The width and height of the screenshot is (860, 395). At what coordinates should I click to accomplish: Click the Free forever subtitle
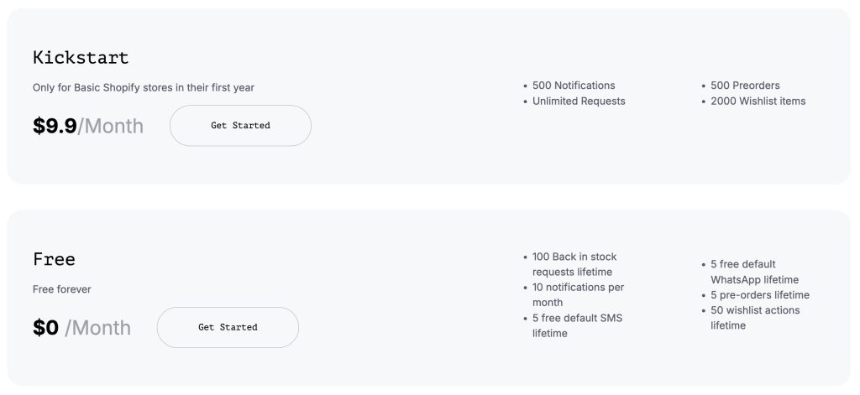coord(61,289)
